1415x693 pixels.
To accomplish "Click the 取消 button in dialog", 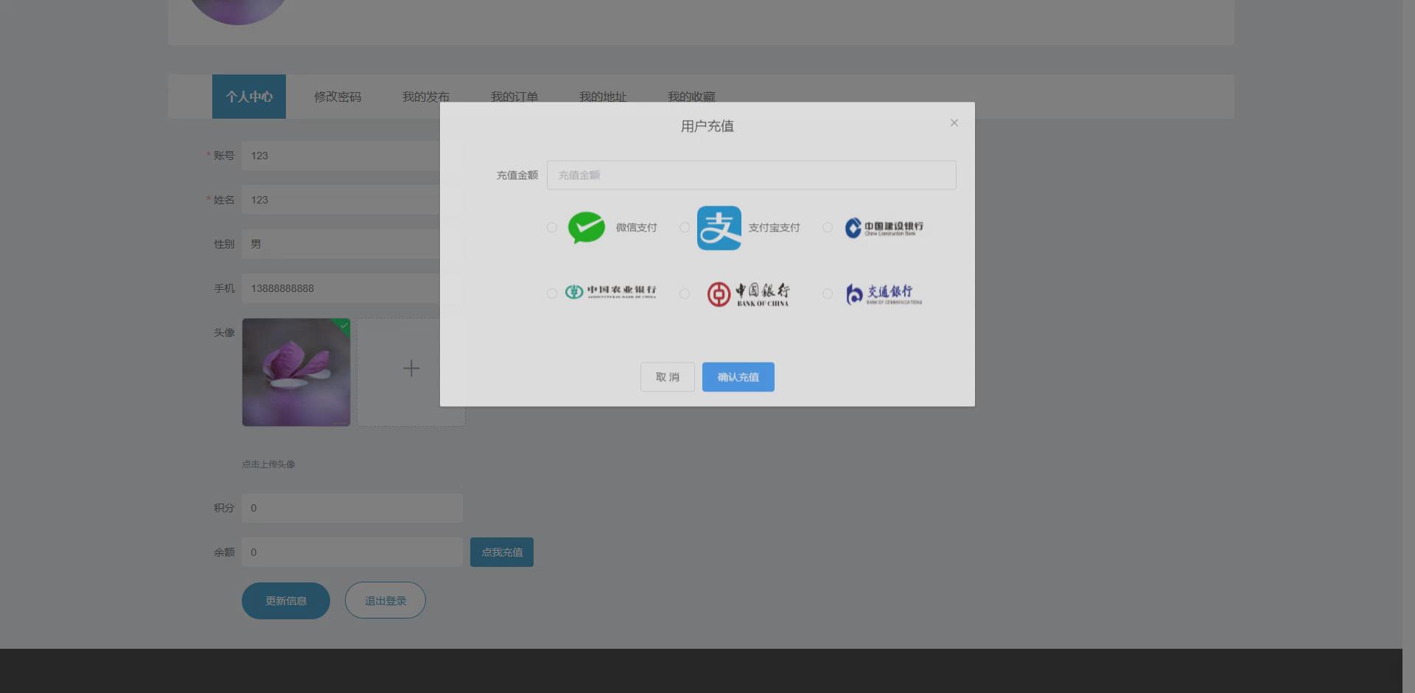I will (668, 377).
